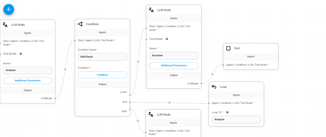The image size is (326, 137).
Task: Open Additional Parameters on the Assistant node
Action: [x=174, y=66]
